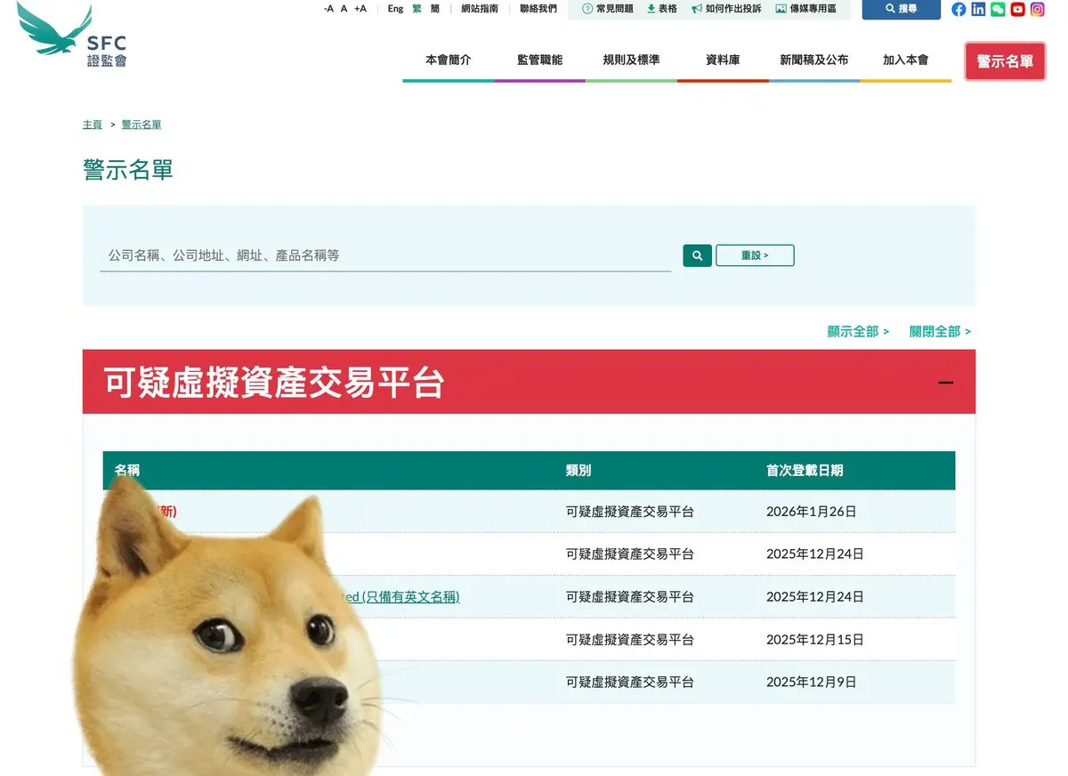Switch language to Eng
The height and width of the screenshot is (776, 1068).
(x=396, y=9)
